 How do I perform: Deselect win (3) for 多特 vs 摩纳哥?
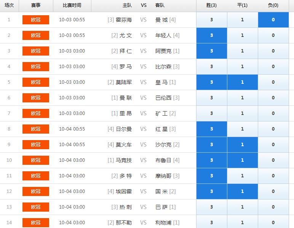pos(212,176)
